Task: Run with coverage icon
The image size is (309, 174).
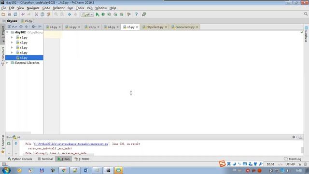Action: click(109, 14)
